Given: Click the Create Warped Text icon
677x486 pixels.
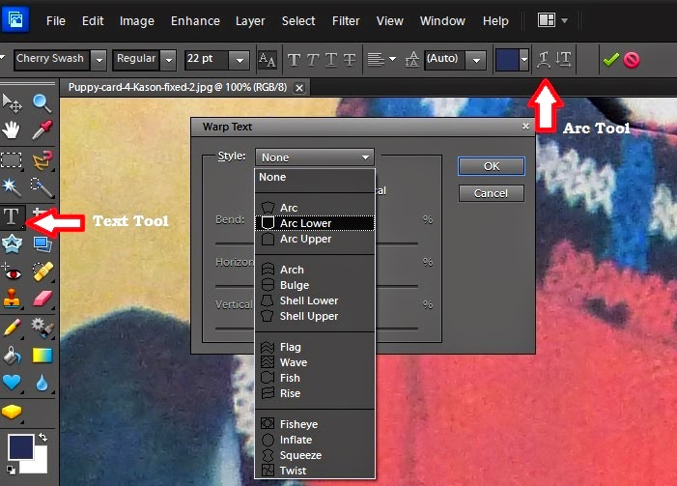Looking at the screenshot, I should tap(544, 59).
